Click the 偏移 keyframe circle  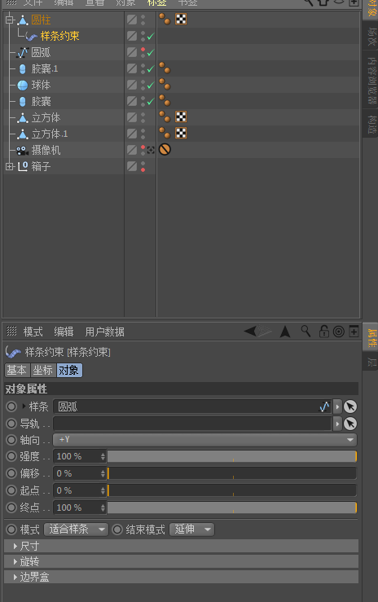[x=11, y=473]
